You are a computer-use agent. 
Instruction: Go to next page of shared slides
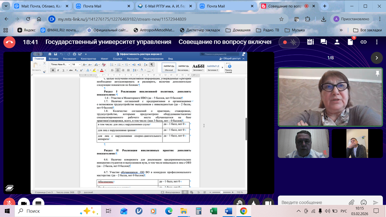(376, 58)
